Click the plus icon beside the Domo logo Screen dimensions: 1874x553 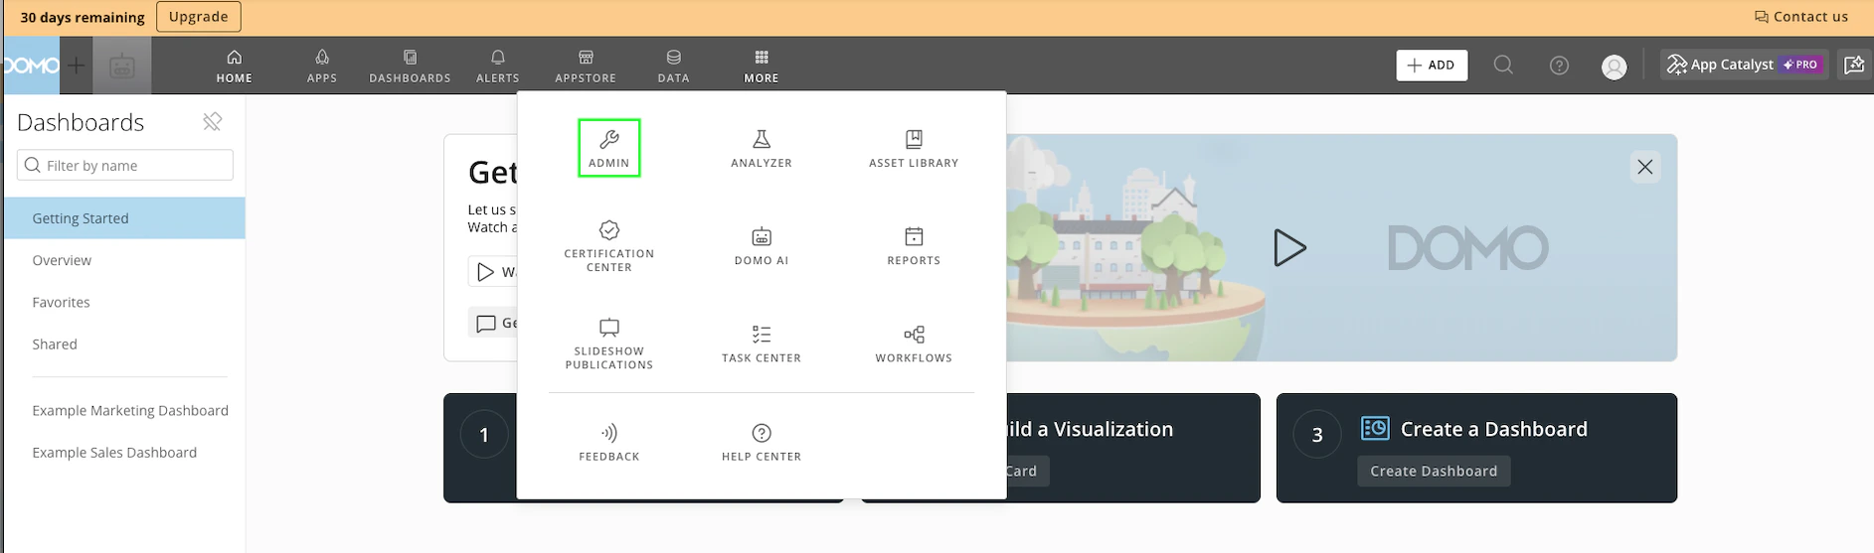point(76,67)
